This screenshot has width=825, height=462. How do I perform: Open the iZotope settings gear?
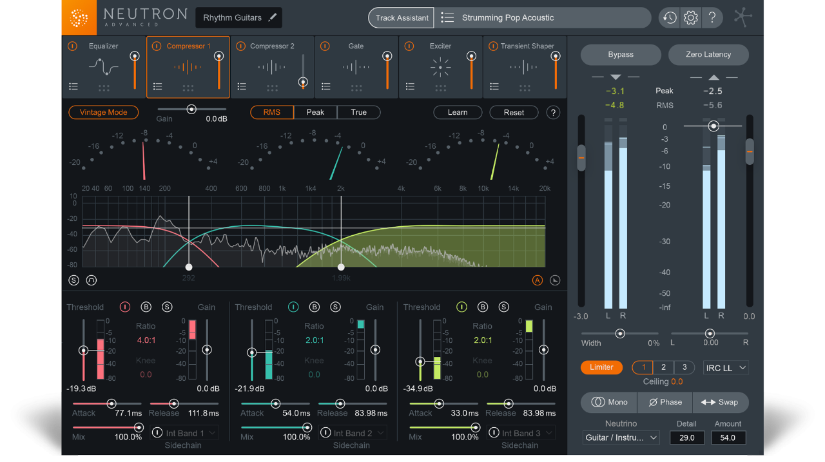click(x=690, y=17)
